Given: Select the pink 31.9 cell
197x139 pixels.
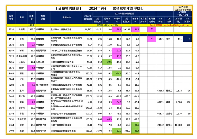Looking at the screenshot, I should click(x=136, y=30).
